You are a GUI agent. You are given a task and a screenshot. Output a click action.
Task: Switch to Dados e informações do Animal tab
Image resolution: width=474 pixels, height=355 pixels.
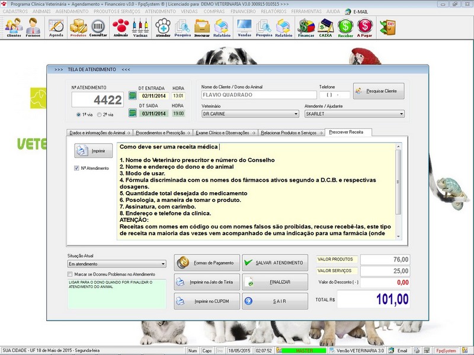100,133
